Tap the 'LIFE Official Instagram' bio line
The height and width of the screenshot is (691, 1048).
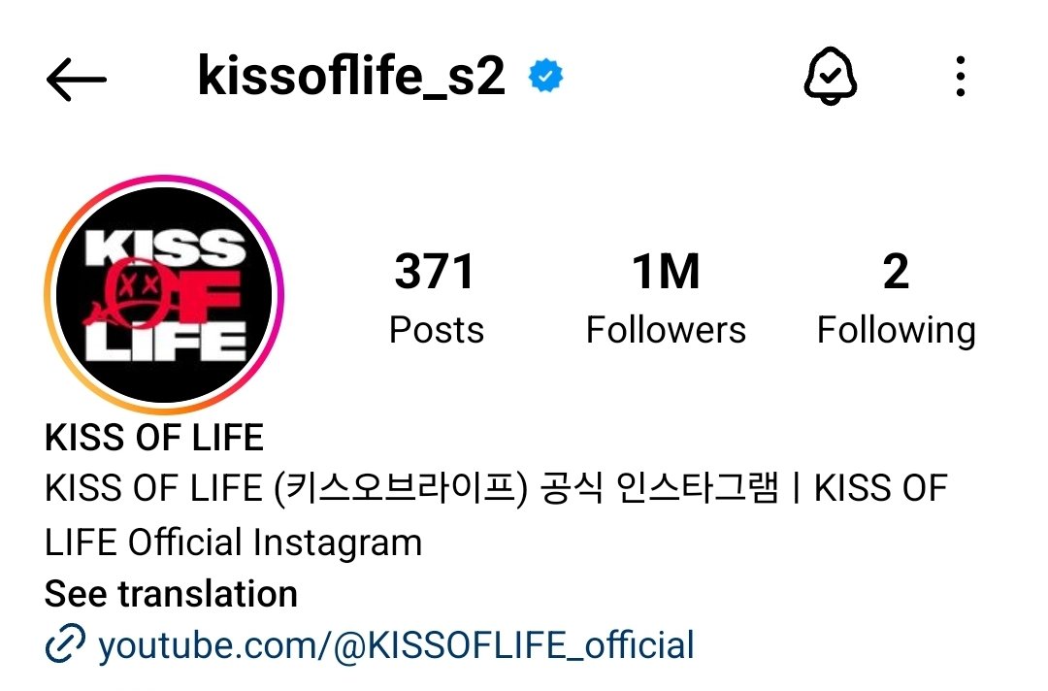click(233, 542)
